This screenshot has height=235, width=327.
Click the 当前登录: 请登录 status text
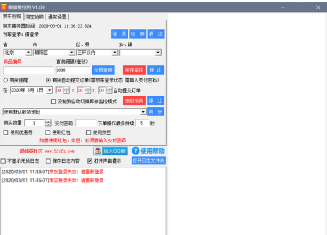[21, 34]
